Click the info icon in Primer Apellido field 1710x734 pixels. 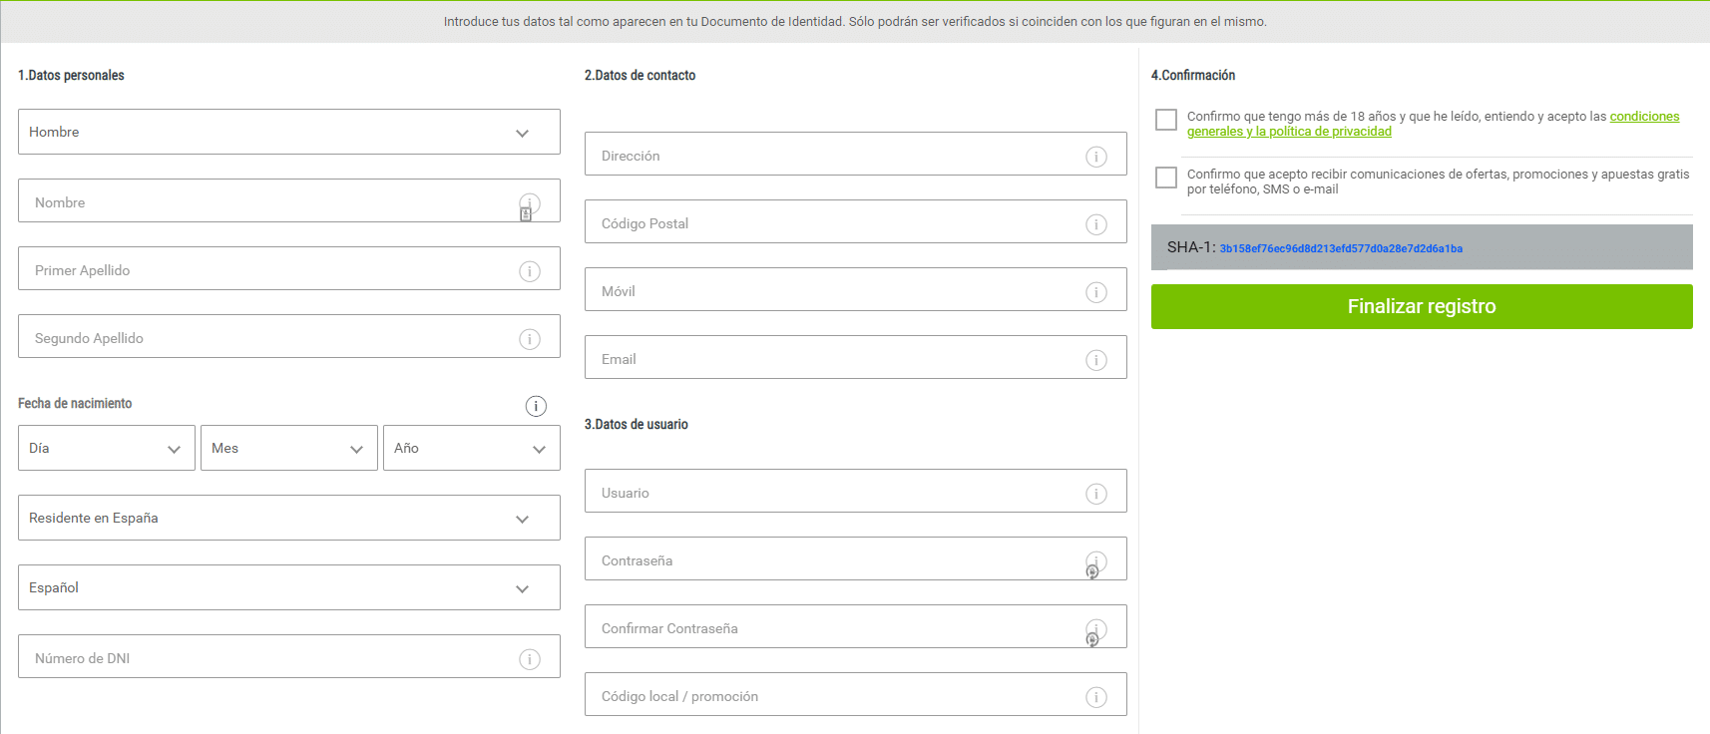coord(530,271)
